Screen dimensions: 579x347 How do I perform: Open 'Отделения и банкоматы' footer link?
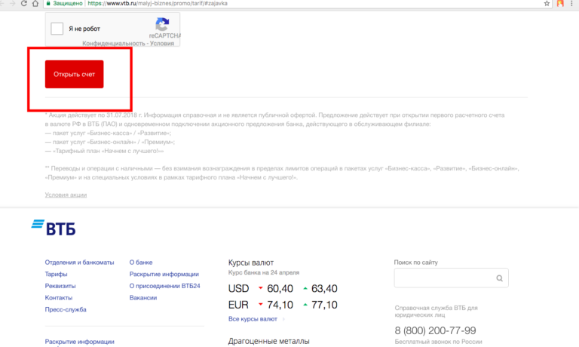pos(79,263)
